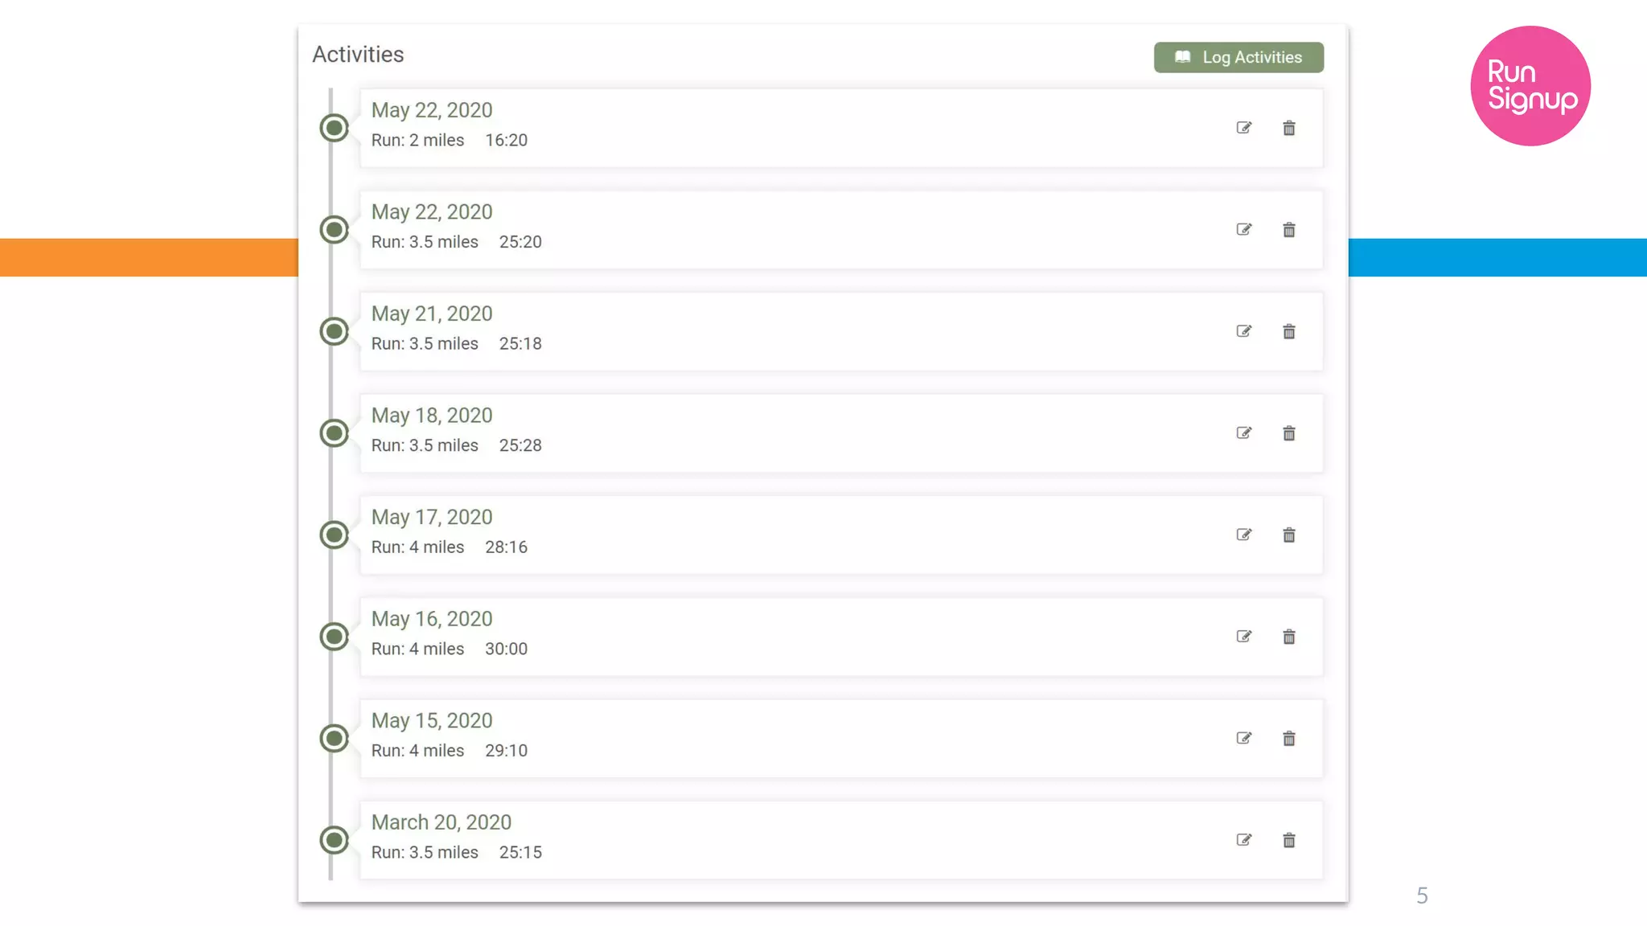Edit the May 15, 2020 activity
Viewport: 1647px width, 926px height.
pyautogui.click(x=1244, y=738)
